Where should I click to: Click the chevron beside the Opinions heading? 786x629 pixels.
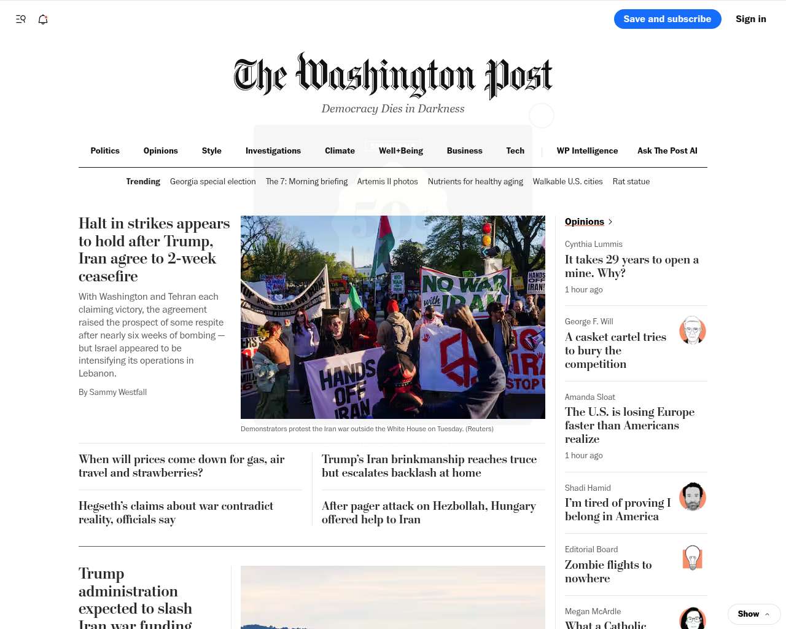610,222
